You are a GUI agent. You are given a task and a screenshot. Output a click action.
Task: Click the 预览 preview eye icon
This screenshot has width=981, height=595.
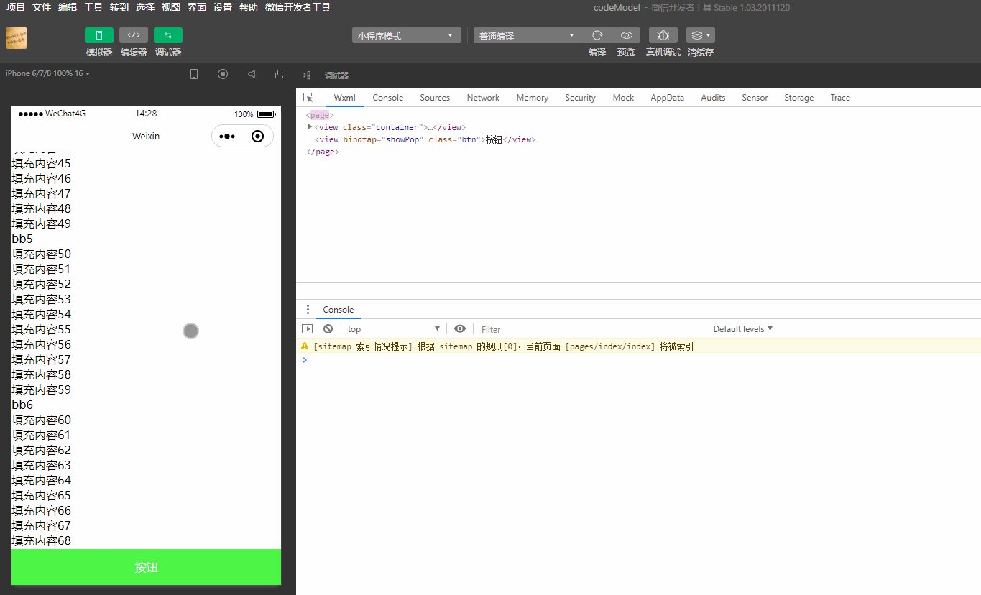point(627,35)
